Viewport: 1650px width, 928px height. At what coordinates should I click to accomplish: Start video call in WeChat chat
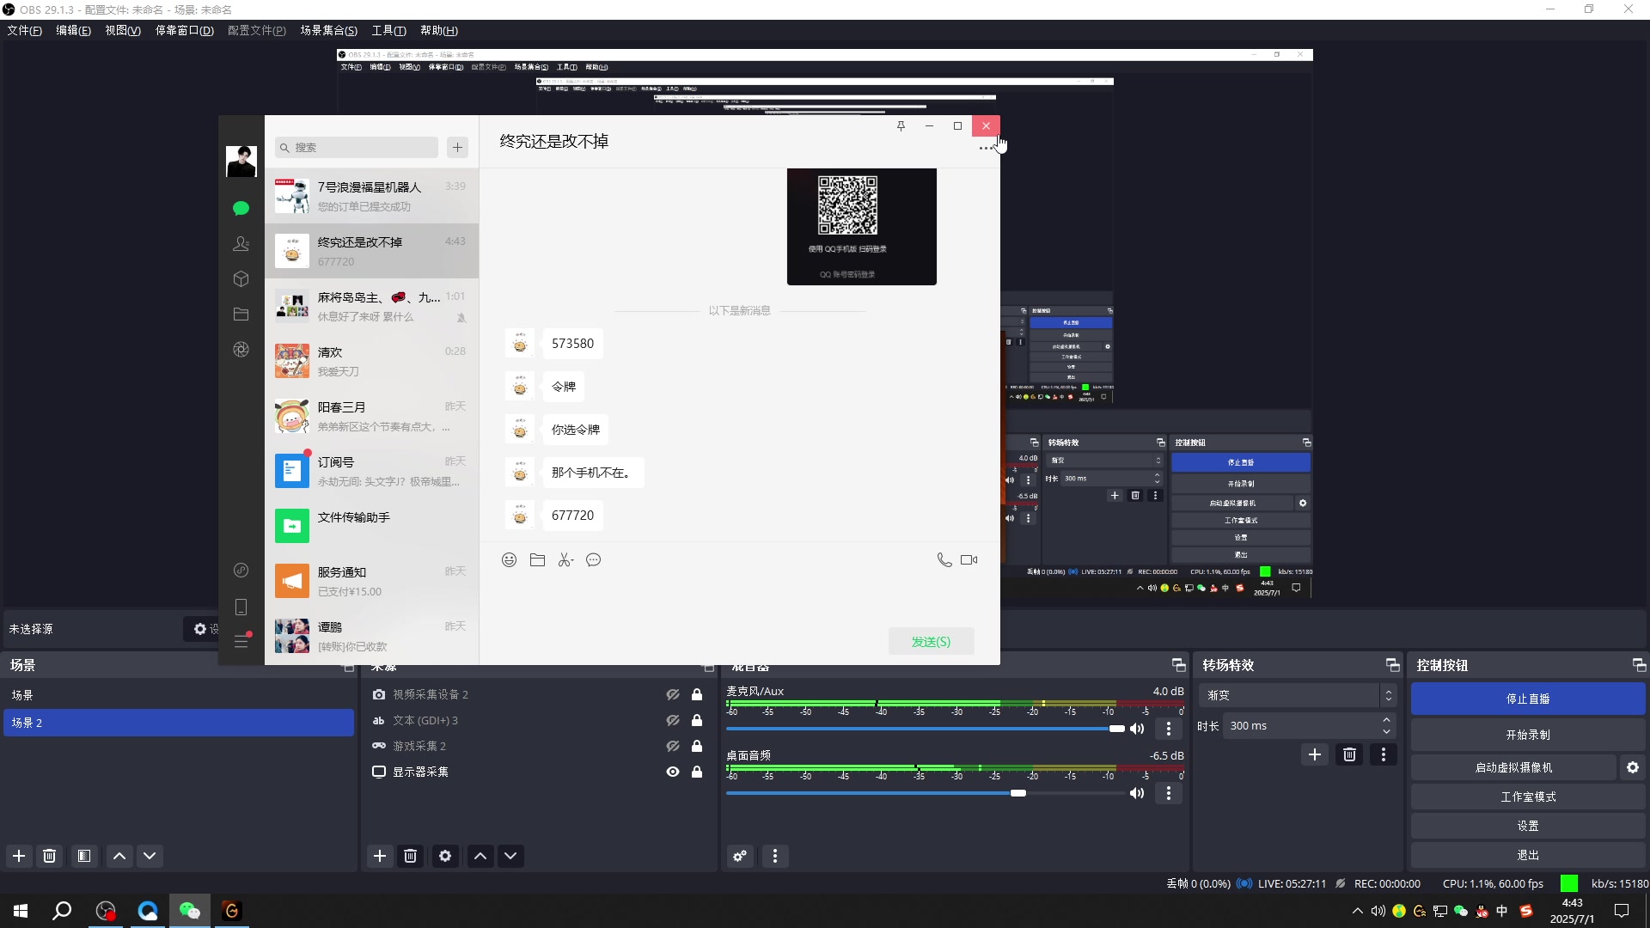[969, 560]
